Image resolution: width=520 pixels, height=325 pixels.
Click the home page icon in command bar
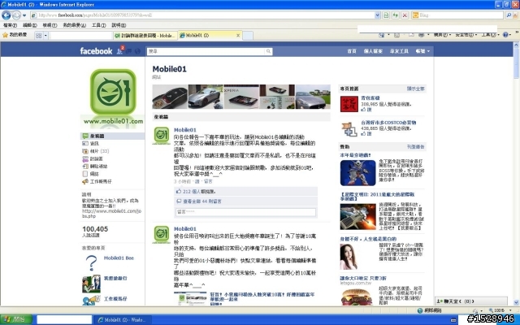click(x=382, y=35)
